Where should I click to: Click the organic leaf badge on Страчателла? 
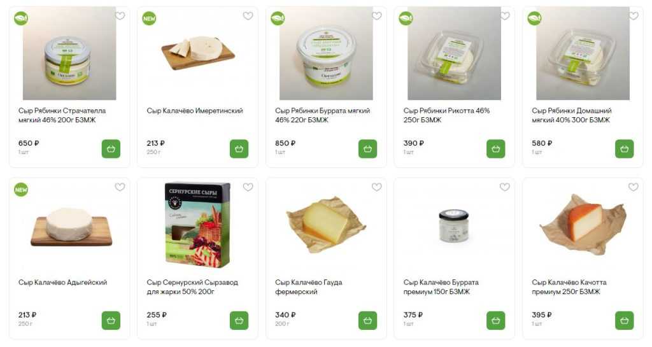(21, 18)
